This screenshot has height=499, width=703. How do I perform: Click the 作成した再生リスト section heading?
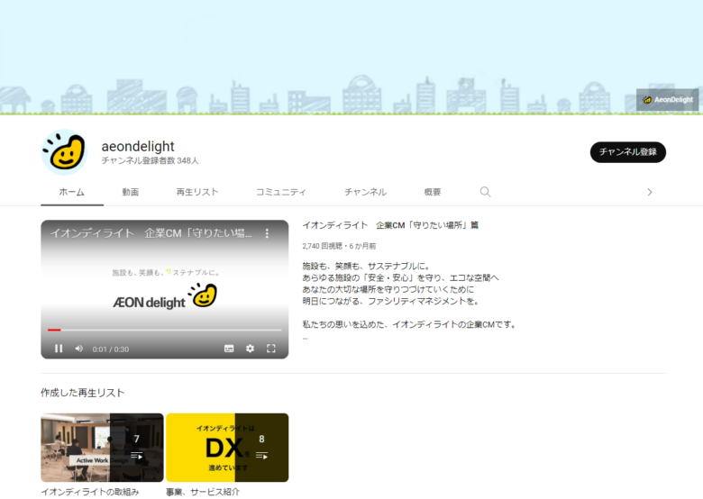(83, 393)
